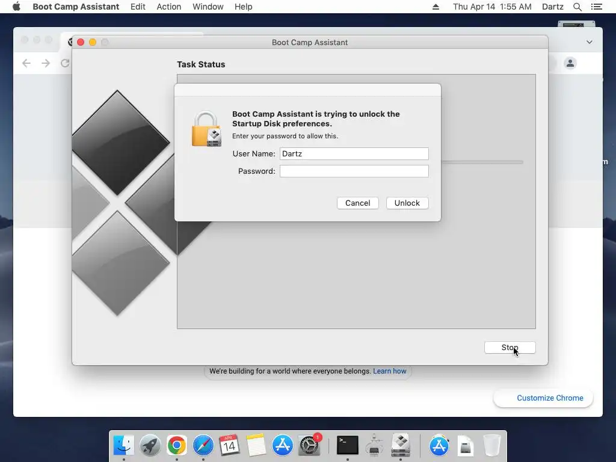Viewport: 616px width, 462px height.
Task: Open Boot Camp Assistant app menu
Action: click(76, 7)
